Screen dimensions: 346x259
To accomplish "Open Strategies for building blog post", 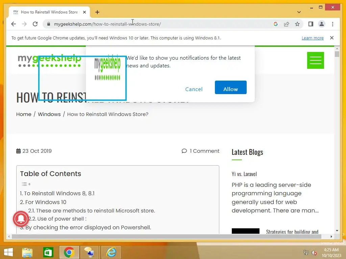I will point(292,232).
